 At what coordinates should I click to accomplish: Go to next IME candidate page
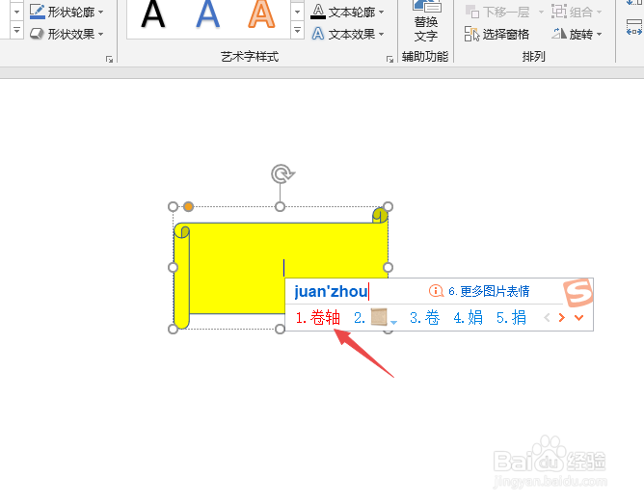[x=562, y=318]
